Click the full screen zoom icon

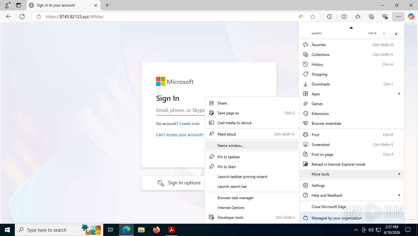pos(396,33)
